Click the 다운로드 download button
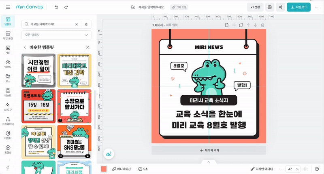This screenshot has height=174, width=324. 298,7
